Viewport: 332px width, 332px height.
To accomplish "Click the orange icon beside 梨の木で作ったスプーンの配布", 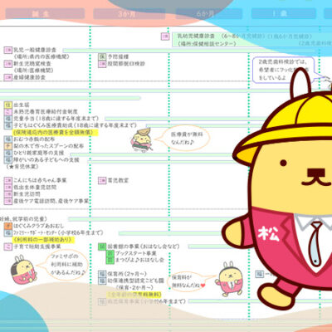I will [x=8, y=146].
